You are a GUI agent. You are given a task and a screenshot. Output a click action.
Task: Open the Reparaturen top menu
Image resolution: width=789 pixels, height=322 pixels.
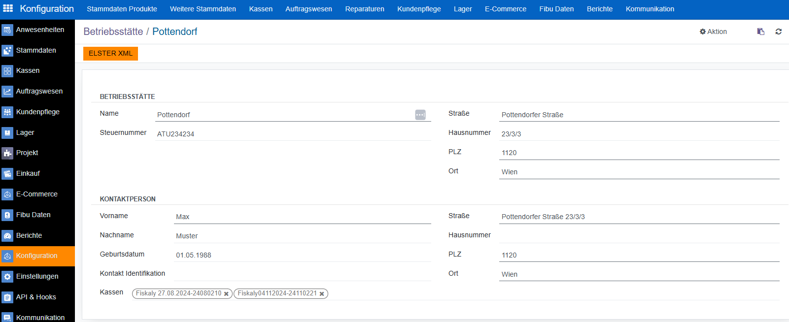point(364,9)
